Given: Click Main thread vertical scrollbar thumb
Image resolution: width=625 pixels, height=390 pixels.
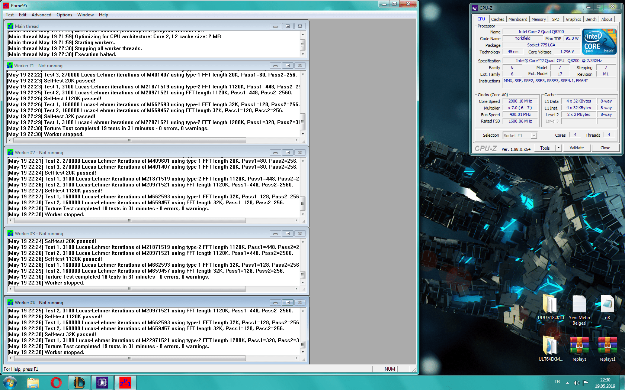Looking at the screenshot, I should pyautogui.click(x=303, y=45).
